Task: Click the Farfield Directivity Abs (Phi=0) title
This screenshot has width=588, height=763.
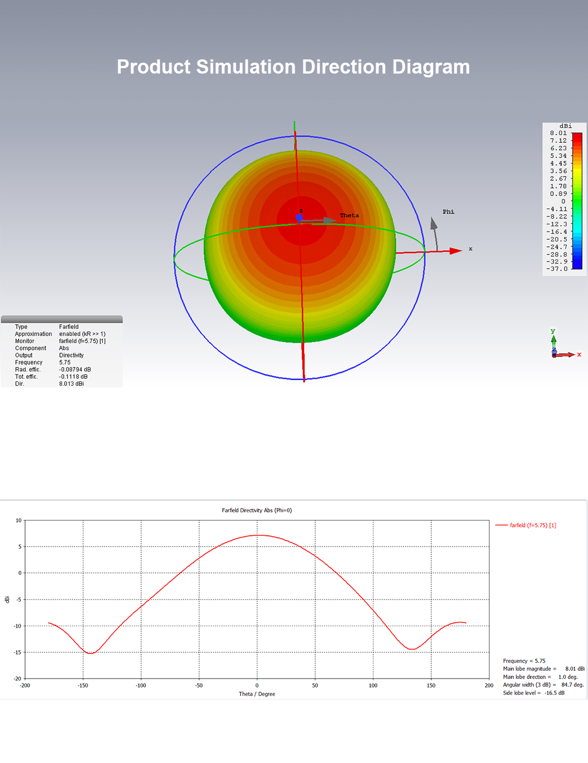Action: 257,511
